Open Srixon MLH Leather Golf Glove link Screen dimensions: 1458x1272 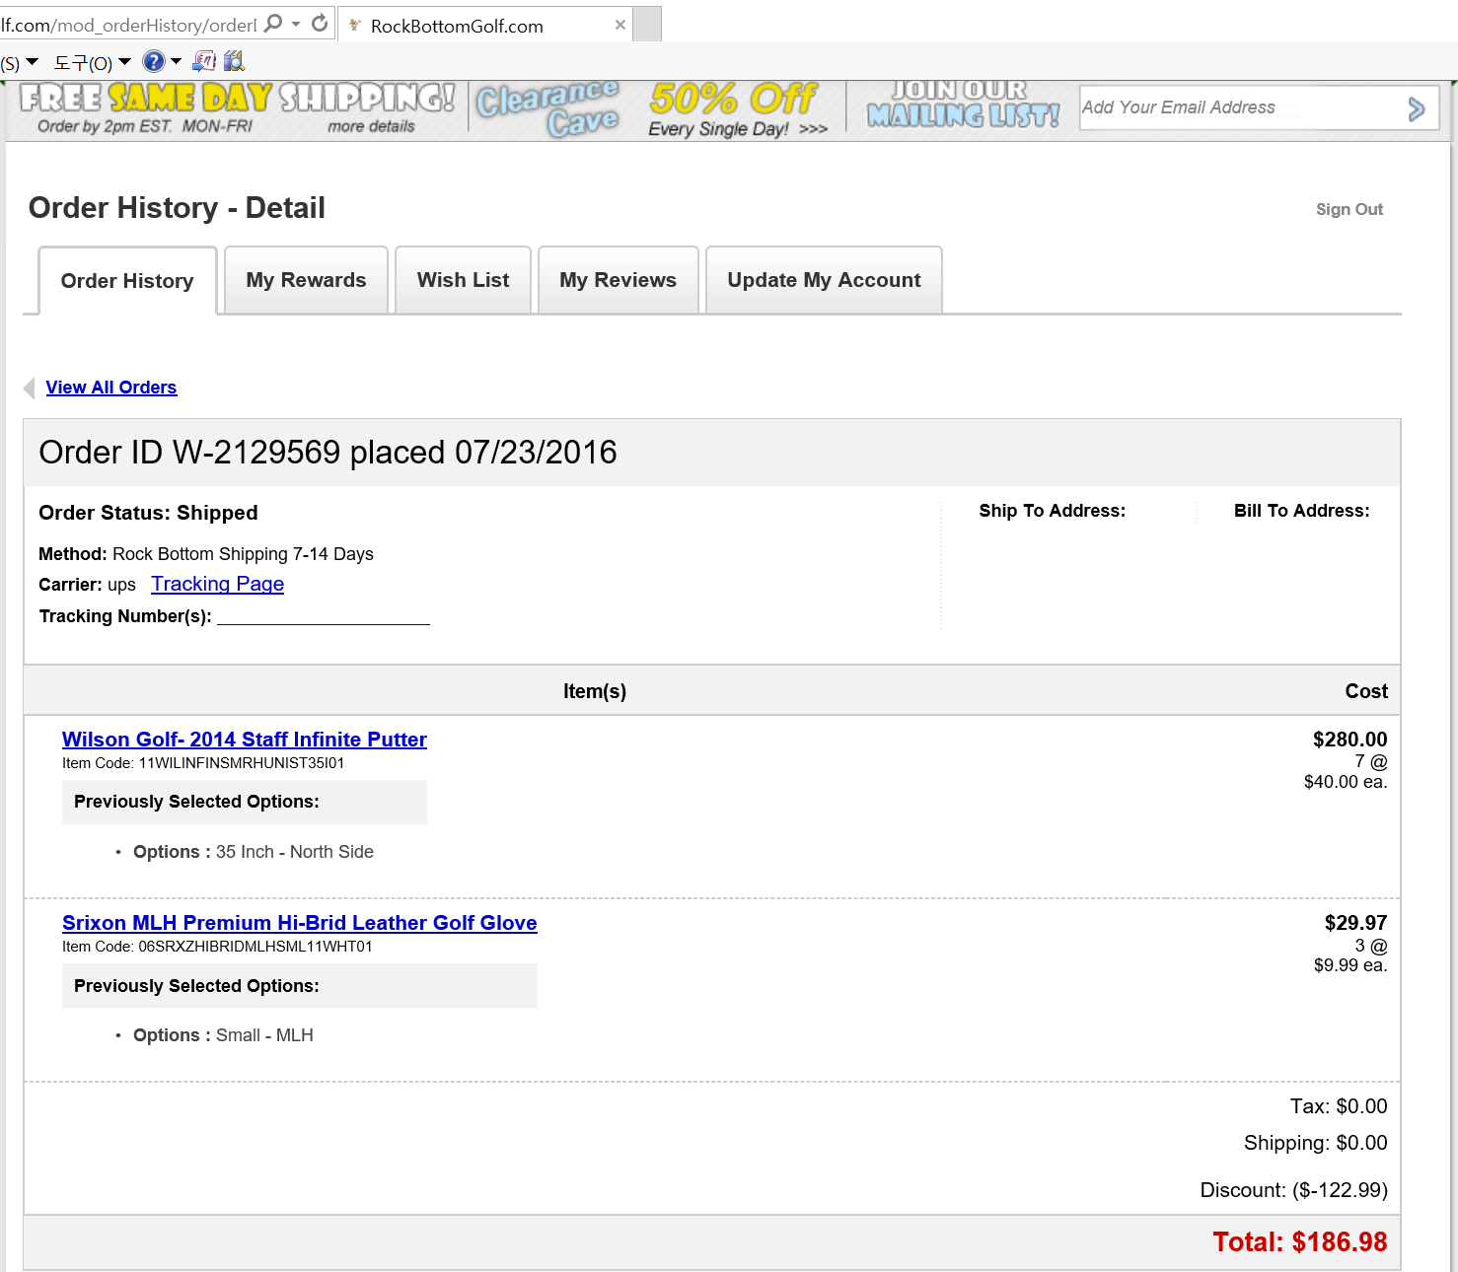click(x=299, y=923)
